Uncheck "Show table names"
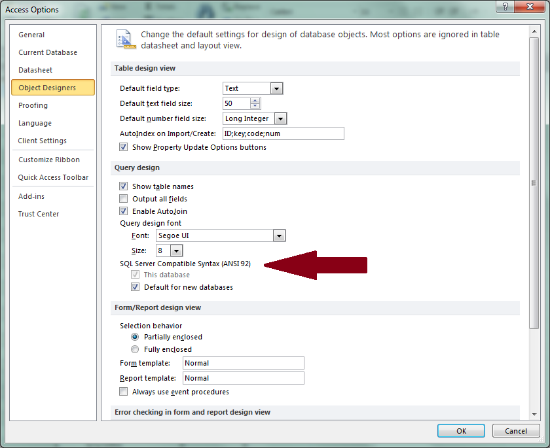The image size is (550, 448). [123, 186]
